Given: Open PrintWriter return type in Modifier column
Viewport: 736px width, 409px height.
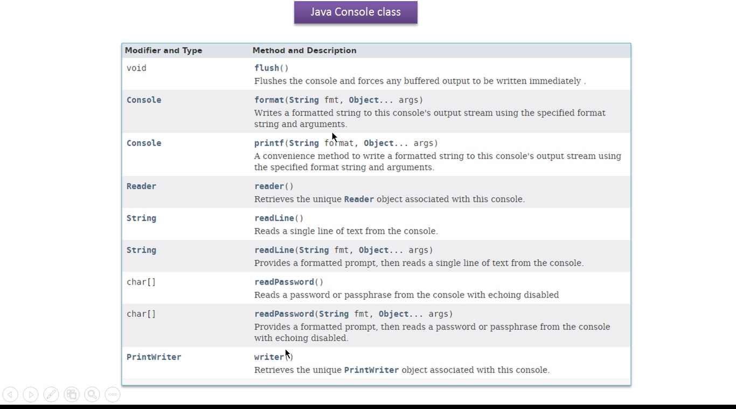Looking at the screenshot, I should pos(154,357).
